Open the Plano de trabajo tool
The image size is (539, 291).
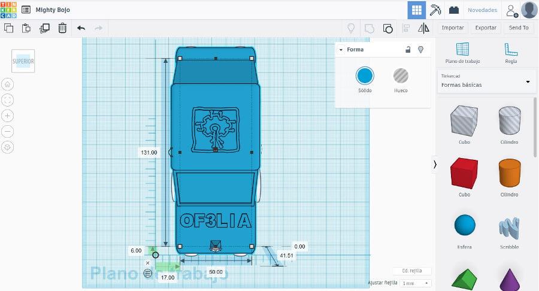click(x=462, y=53)
